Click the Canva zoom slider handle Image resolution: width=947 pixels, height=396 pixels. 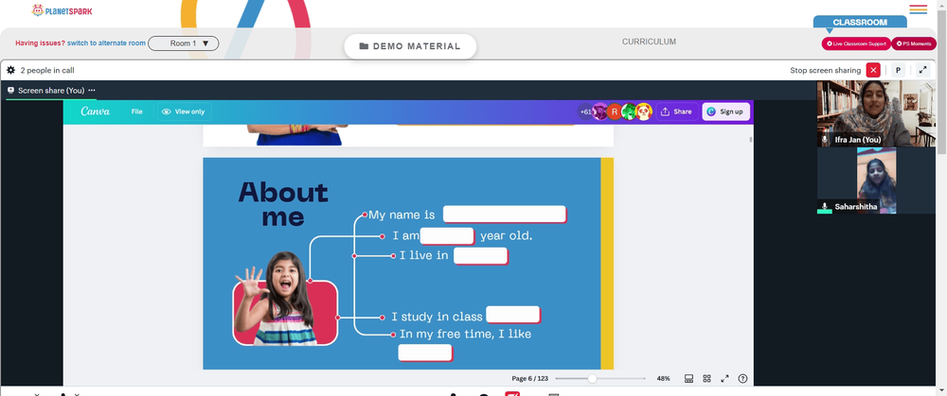(x=593, y=379)
